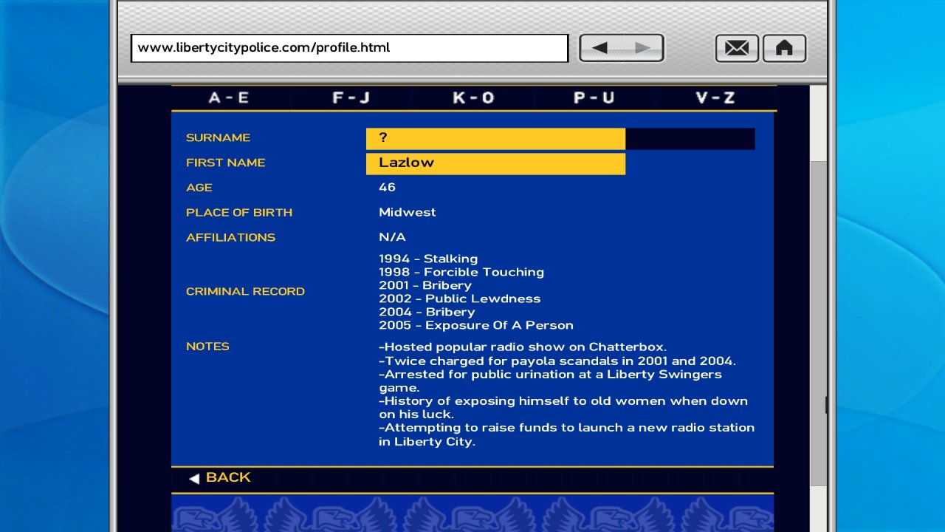Select the P - U alphabet tab
The width and height of the screenshot is (945, 532).
[x=594, y=98]
